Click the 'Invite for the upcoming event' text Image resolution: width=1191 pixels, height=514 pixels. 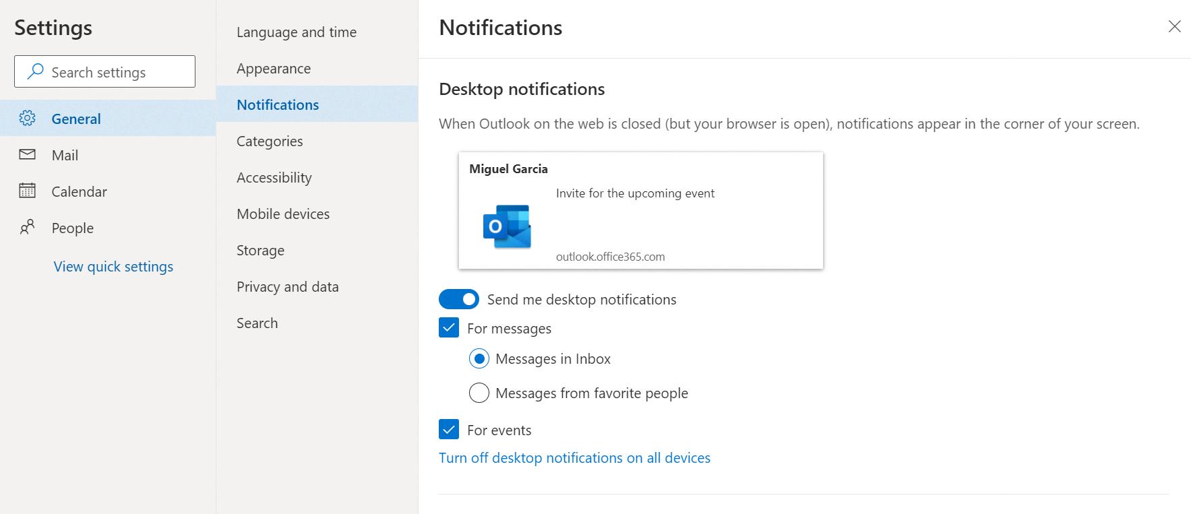pos(635,193)
